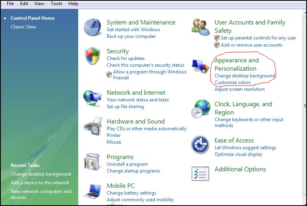This screenshot has width=307, height=206.
Task: Click the Security shield icon
Action: pyautogui.click(x=92, y=56)
